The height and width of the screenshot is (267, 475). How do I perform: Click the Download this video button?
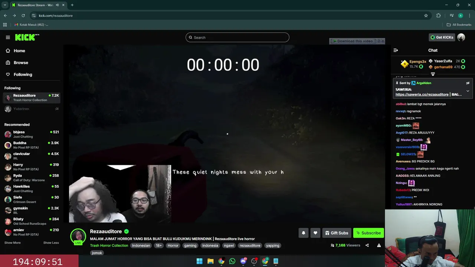(x=353, y=41)
